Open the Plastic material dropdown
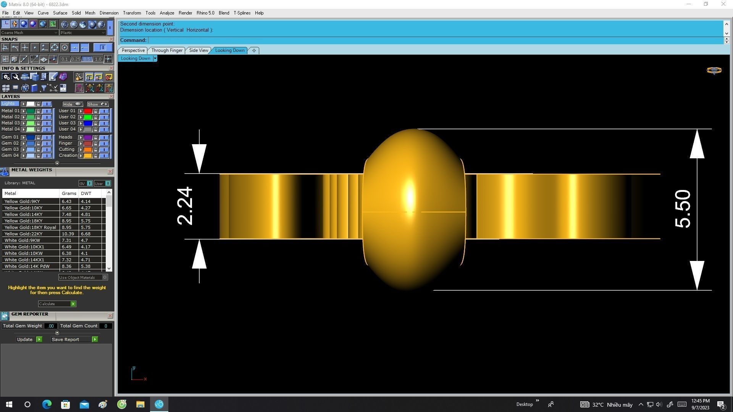This screenshot has width=733, height=412. pyautogui.click(x=103, y=33)
